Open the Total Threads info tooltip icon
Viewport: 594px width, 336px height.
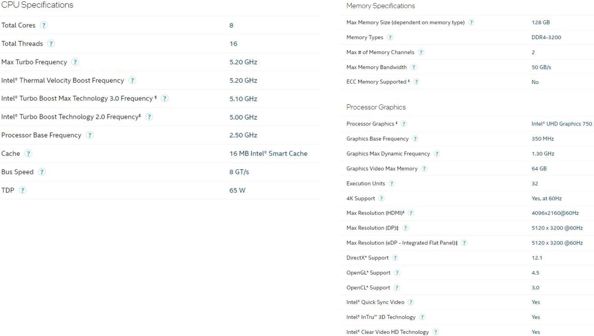pyautogui.click(x=51, y=44)
